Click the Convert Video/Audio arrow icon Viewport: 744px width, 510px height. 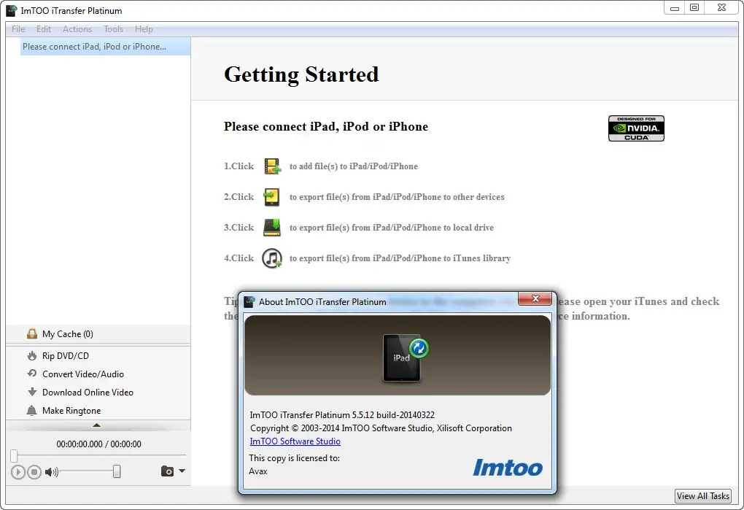tap(32, 374)
